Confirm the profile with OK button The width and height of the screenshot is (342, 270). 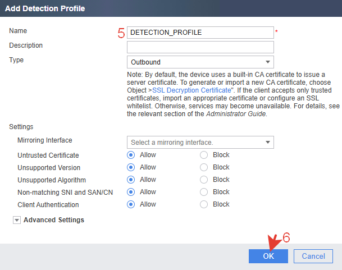tap(268, 257)
